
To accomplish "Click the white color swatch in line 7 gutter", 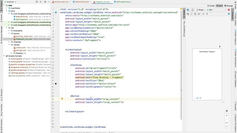I will tap(56, 28).
